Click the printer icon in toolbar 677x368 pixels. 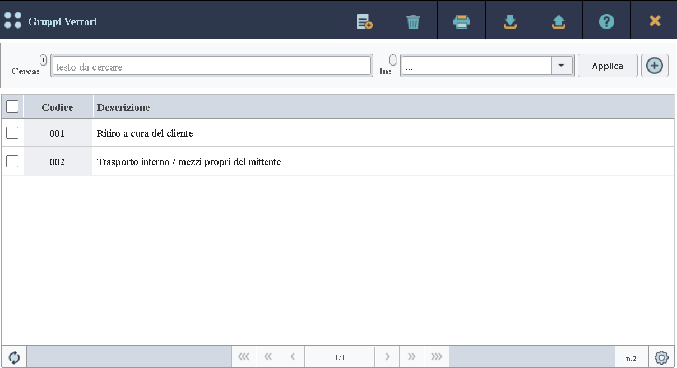(x=461, y=22)
